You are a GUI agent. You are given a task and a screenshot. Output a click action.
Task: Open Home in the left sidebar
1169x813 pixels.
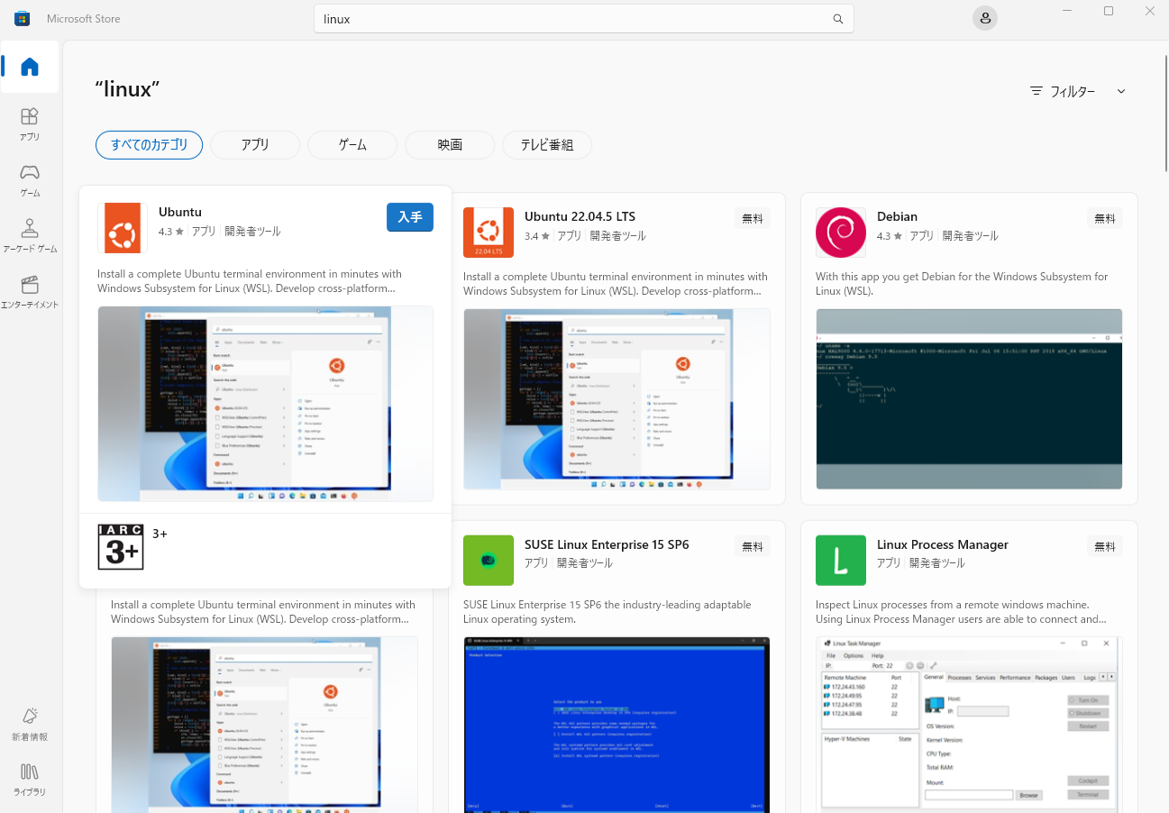[x=30, y=67]
